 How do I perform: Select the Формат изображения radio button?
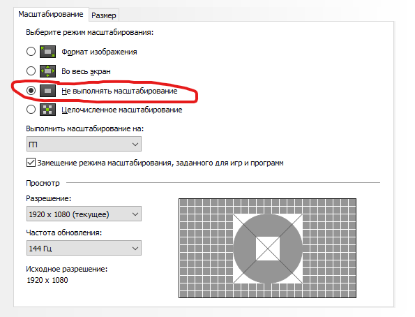pyautogui.click(x=31, y=51)
